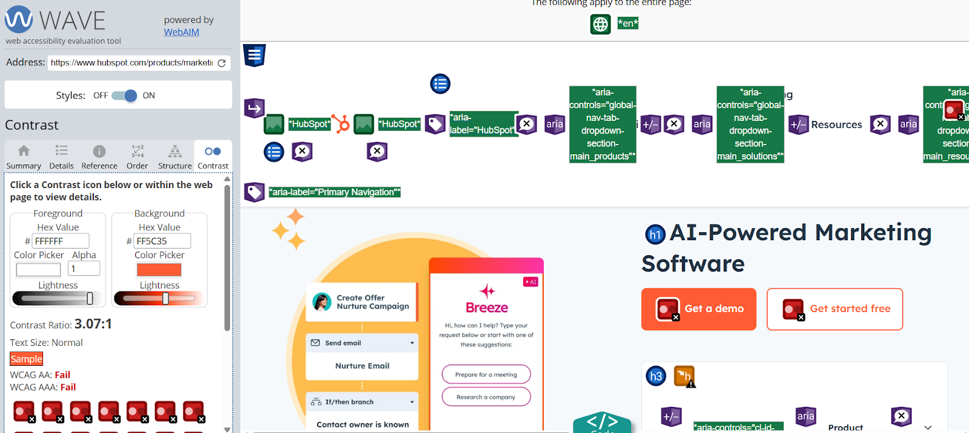
Task: Click the first contrast error icon in sidebar
Action: [x=24, y=412]
